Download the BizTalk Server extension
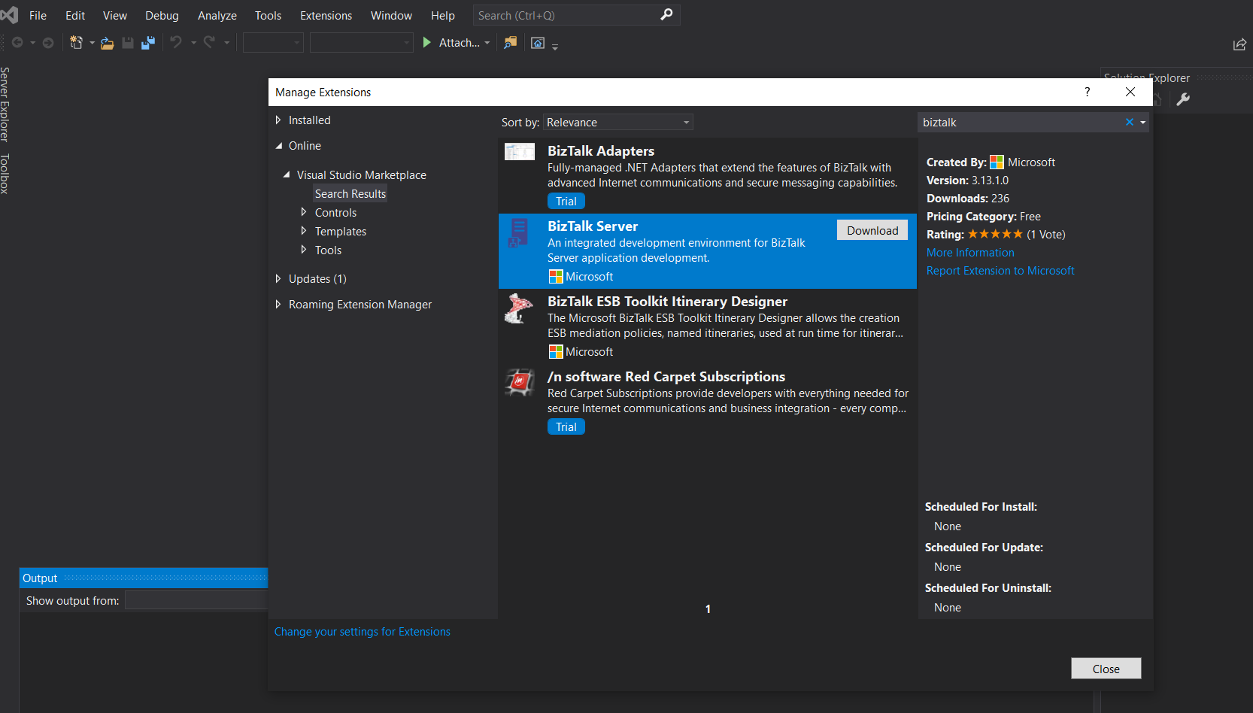Image resolution: width=1253 pixels, height=713 pixels. [872, 230]
